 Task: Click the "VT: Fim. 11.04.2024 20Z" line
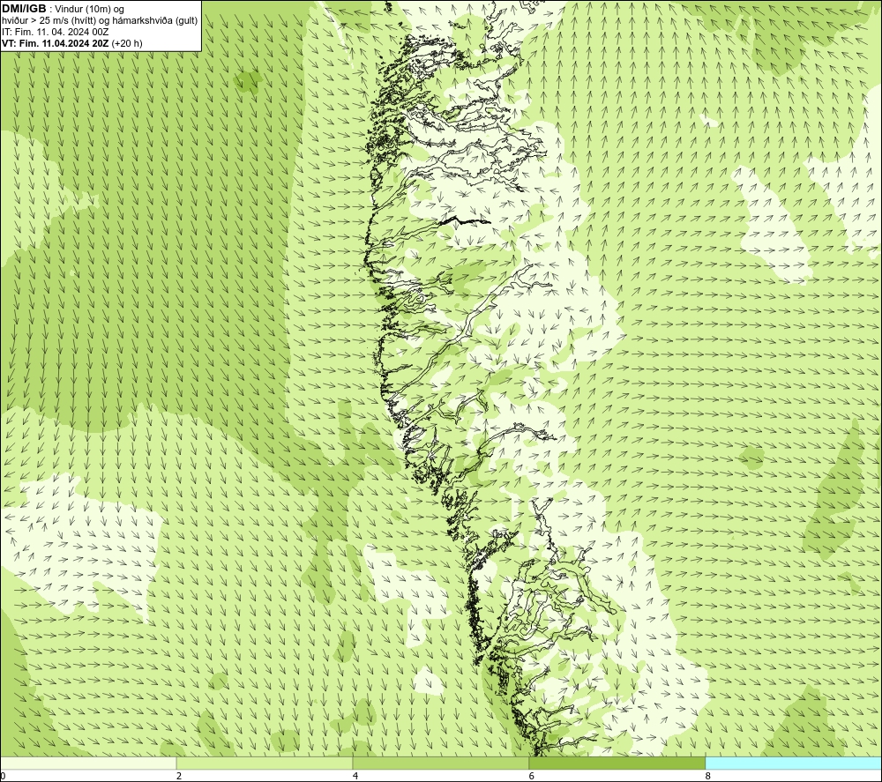(x=56, y=43)
